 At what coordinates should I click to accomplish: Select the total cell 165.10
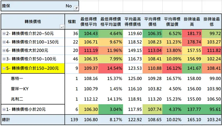(x=192, y=120)
